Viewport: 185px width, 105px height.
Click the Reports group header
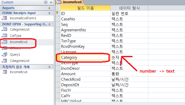pyautogui.click(x=27, y=8)
